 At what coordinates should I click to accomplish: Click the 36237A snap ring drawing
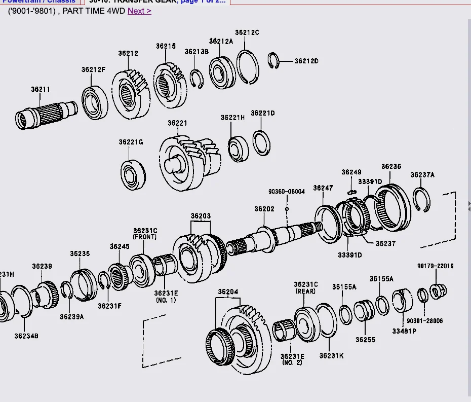(x=421, y=199)
